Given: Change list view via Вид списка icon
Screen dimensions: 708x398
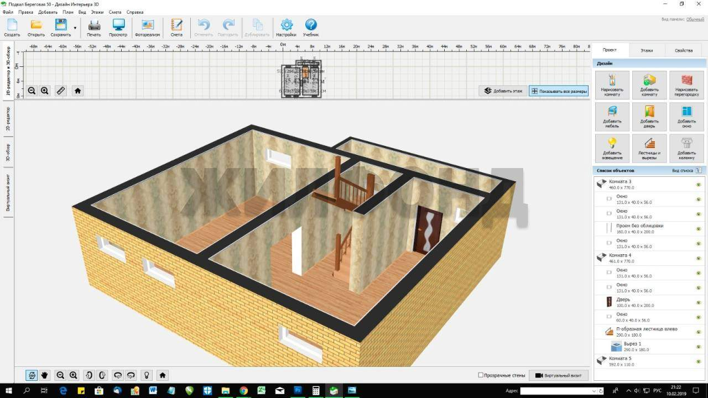Looking at the screenshot, I should pos(699,171).
